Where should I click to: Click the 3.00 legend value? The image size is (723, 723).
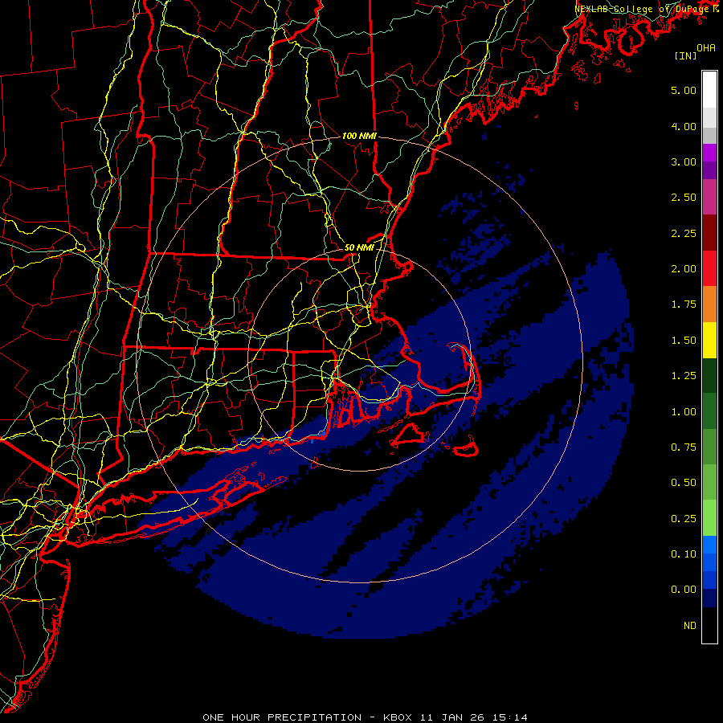pos(684,161)
